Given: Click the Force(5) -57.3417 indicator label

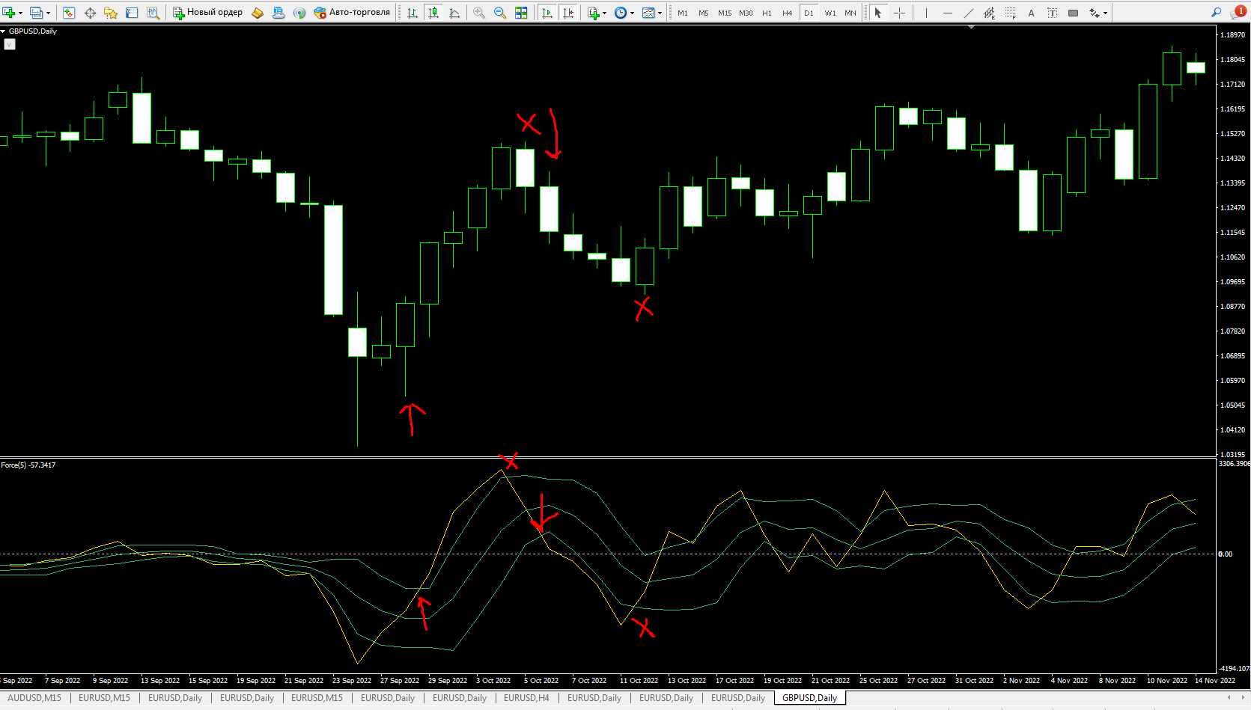Looking at the screenshot, I should point(28,465).
